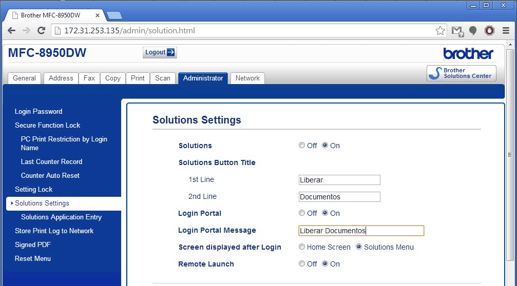Image resolution: width=517 pixels, height=286 pixels.
Task: Open a new browser tab
Action: 113,15
